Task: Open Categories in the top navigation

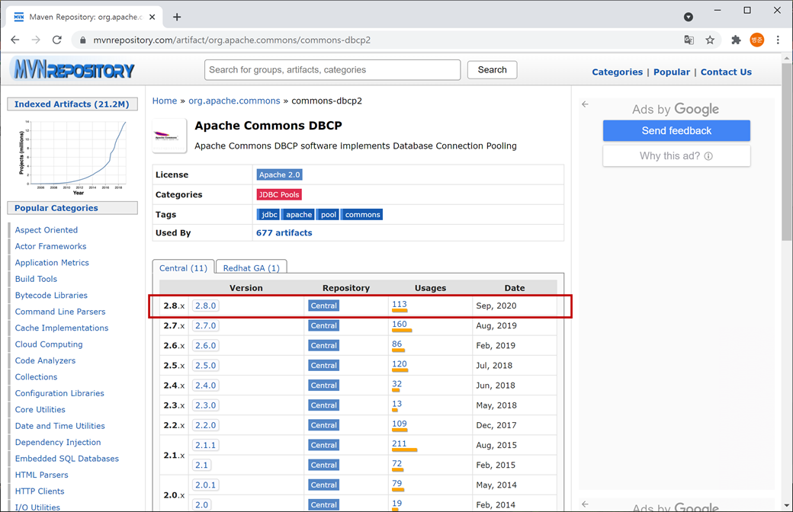Action: point(617,72)
